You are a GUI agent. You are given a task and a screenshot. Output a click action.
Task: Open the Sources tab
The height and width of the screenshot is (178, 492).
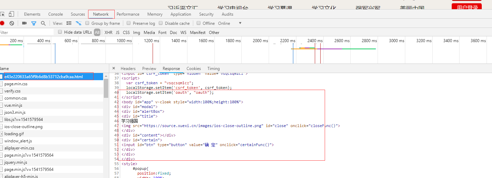pyautogui.click(x=78, y=14)
